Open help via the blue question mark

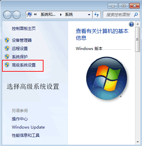click(x=131, y=24)
